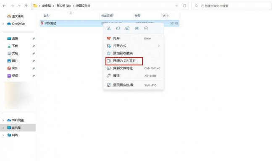Open OneDrive in the sidebar
Screen dimensions: 273x161
(18, 23)
